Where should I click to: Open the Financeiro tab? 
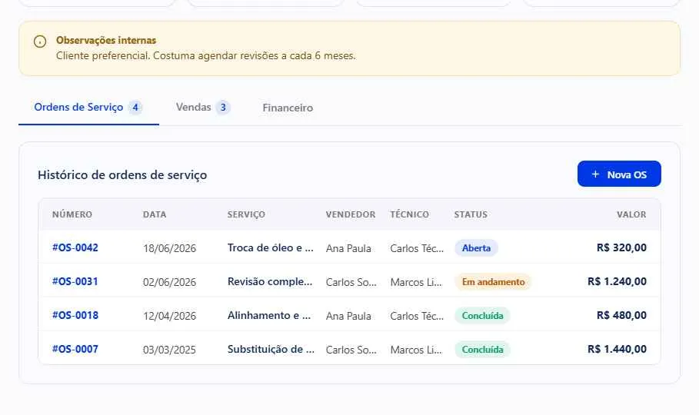pyautogui.click(x=288, y=108)
